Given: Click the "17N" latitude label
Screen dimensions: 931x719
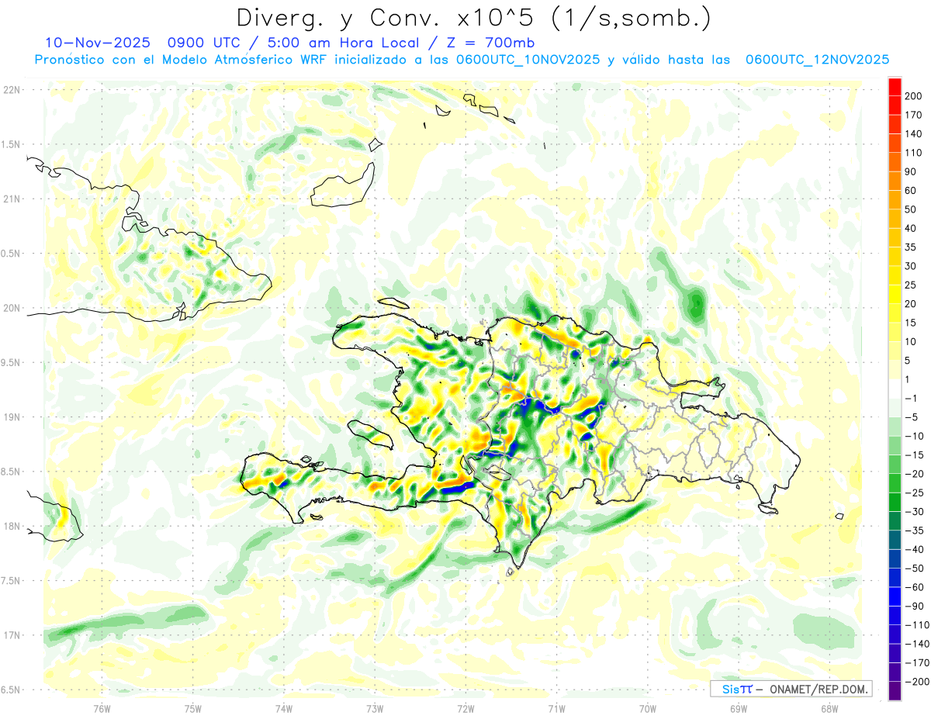Looking at the screenshot, I should coord(12,635).
